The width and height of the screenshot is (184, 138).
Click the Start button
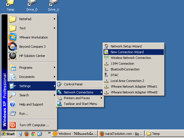tap(8, 134)
